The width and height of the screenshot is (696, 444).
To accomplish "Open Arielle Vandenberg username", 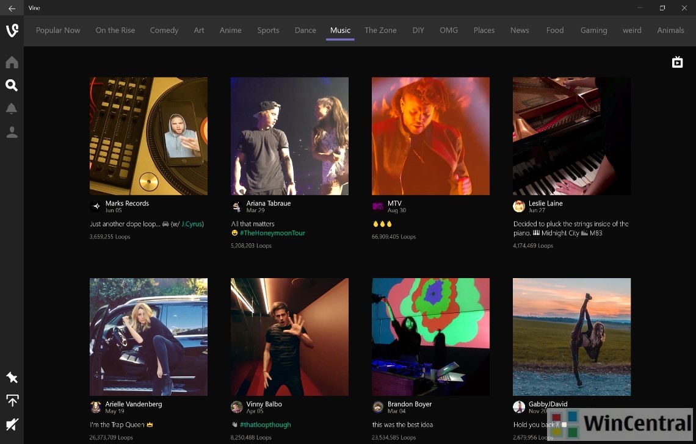I will 134,404.
